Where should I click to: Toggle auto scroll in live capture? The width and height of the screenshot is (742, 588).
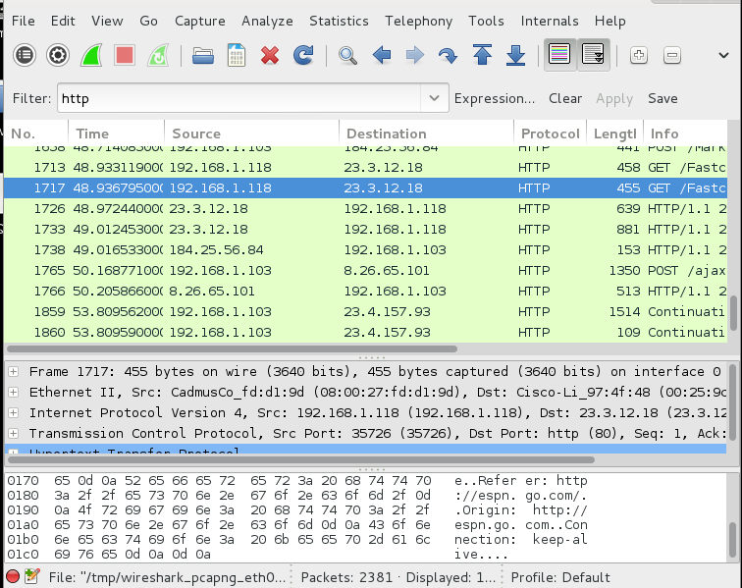point(593,55)
